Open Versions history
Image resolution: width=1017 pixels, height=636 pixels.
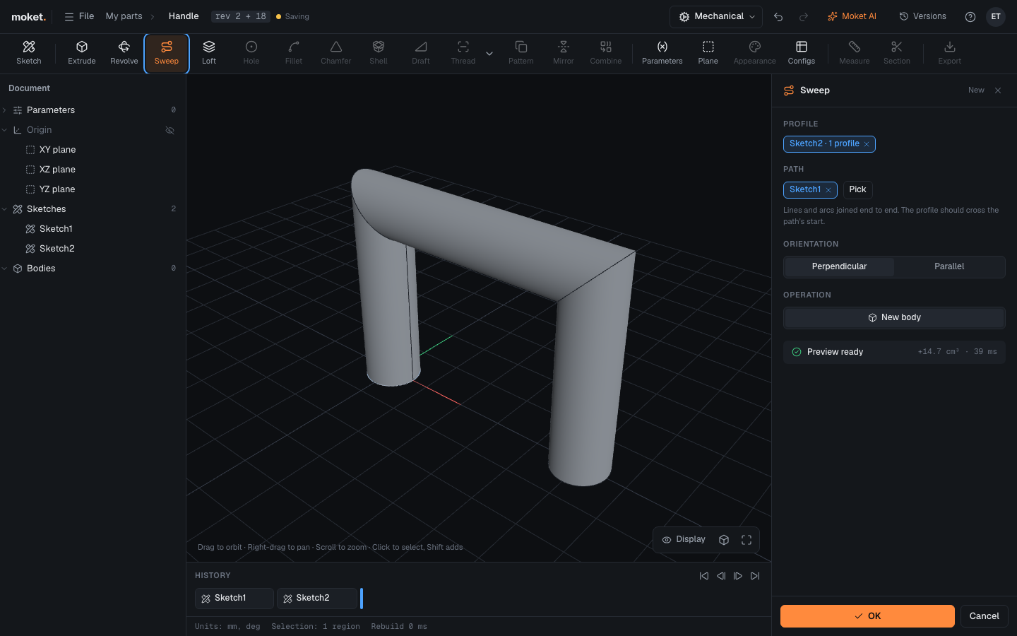tap(922, 16)
